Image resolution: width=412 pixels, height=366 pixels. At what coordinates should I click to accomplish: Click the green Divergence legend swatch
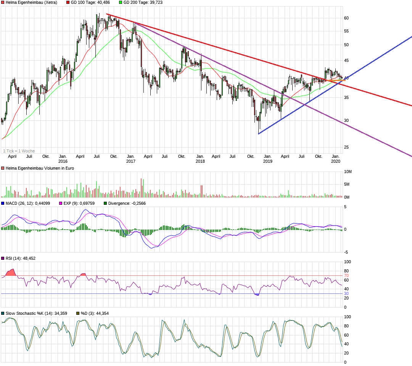pyautogui.click(x=105, y=203)
